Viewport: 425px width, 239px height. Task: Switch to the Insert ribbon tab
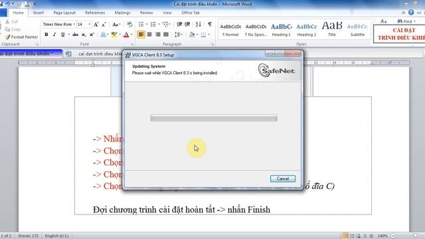pyautogui.click(x=39, y=13)
